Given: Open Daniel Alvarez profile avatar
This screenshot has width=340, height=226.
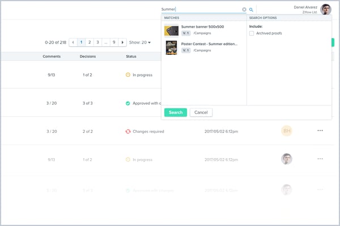Looking at the screenshot, I should [325, 9].
